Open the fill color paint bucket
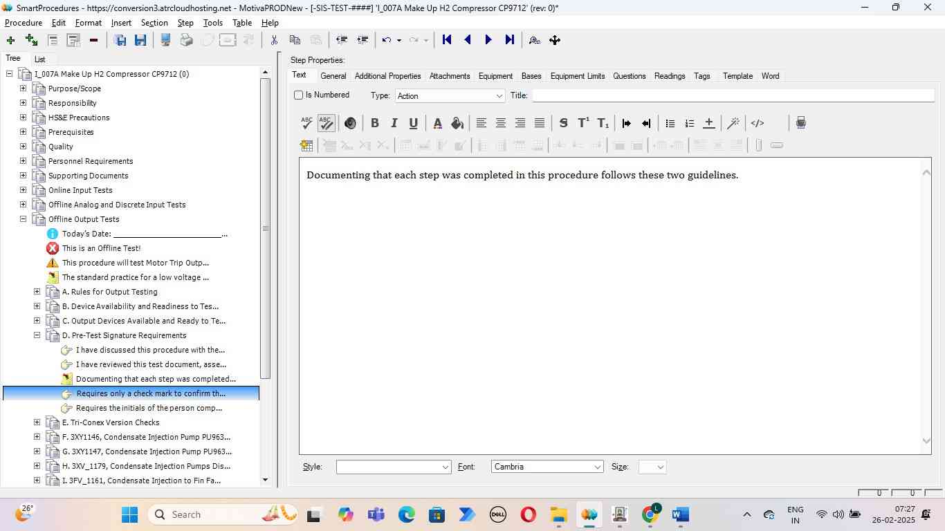Screen dimensions: 945x531 click(457, 123)
